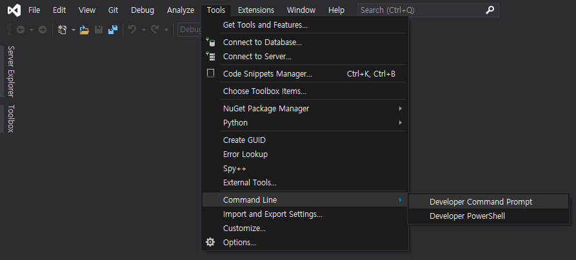Click the Navigate Backward arrow icon
This screenshot has height=260, width=576.
pyautogui.click(x=21, y=30)
